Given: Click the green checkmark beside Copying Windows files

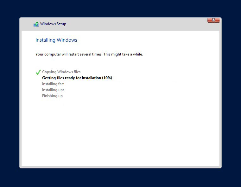Looking at the screenshot, I should [x=38, y=72].
